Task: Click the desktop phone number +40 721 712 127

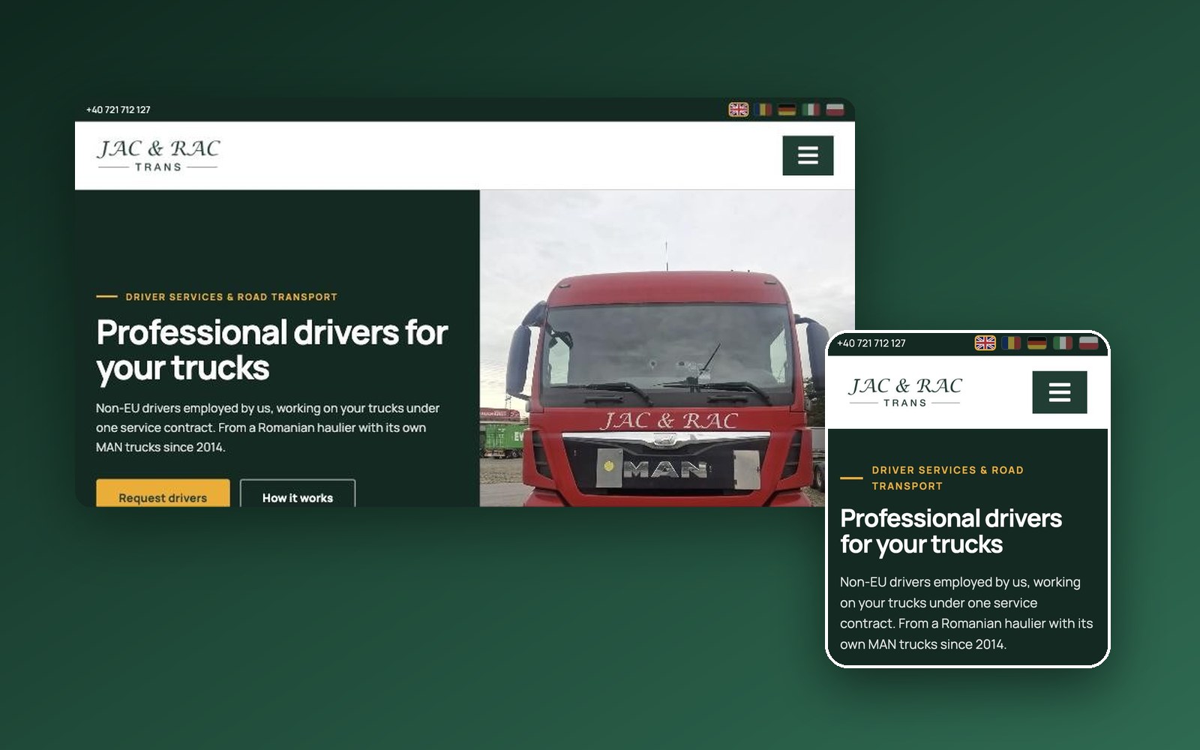Action: [118, 109]
